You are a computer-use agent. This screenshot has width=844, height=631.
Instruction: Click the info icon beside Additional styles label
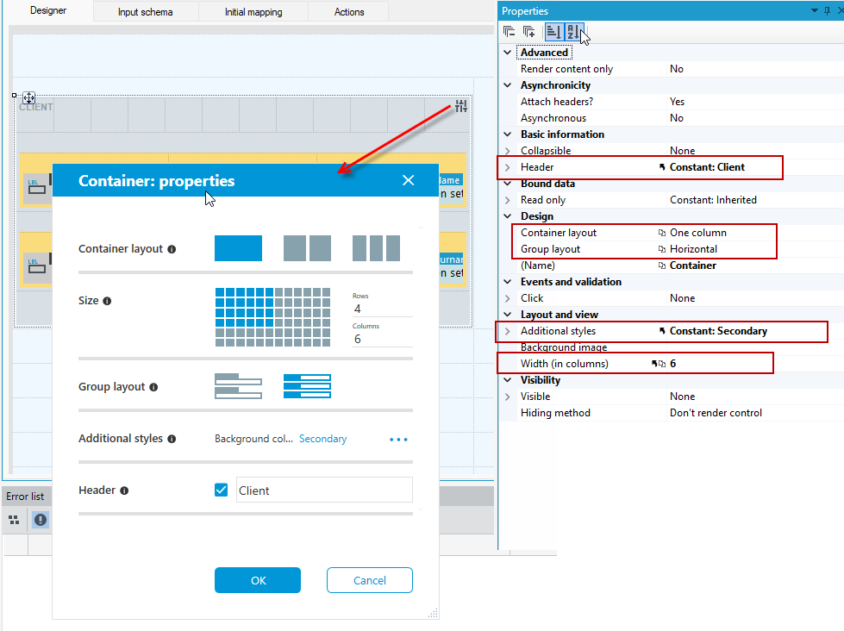click(172, 439)
